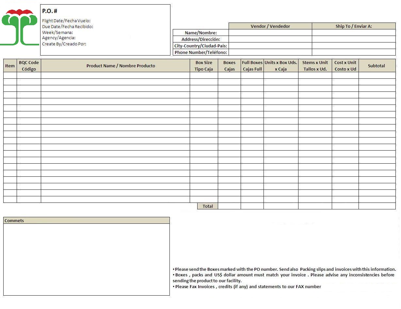Viewport: 401px width, 309px height.
Task: Click the Total cell under Cost x Unit
Action: pos(345,206)
